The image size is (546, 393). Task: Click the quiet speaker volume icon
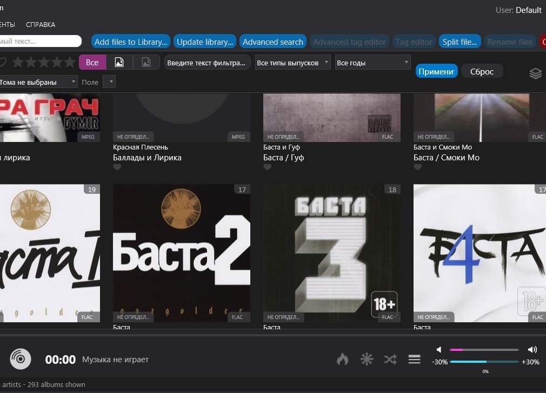[439, 349]
